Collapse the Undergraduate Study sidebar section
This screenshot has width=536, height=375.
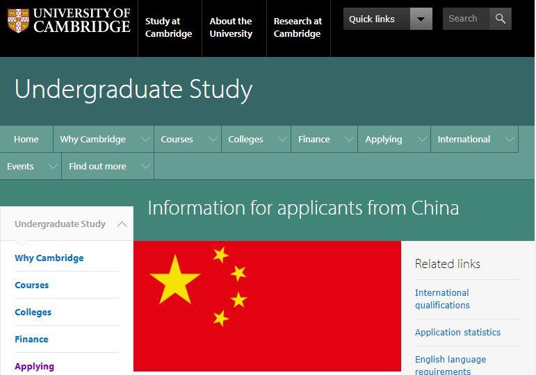(122, 224)
